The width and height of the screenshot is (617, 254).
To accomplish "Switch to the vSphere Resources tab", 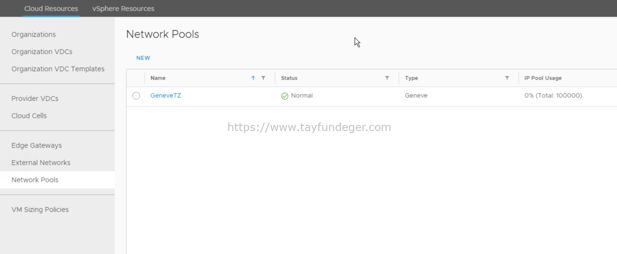I will pos(123,8).
